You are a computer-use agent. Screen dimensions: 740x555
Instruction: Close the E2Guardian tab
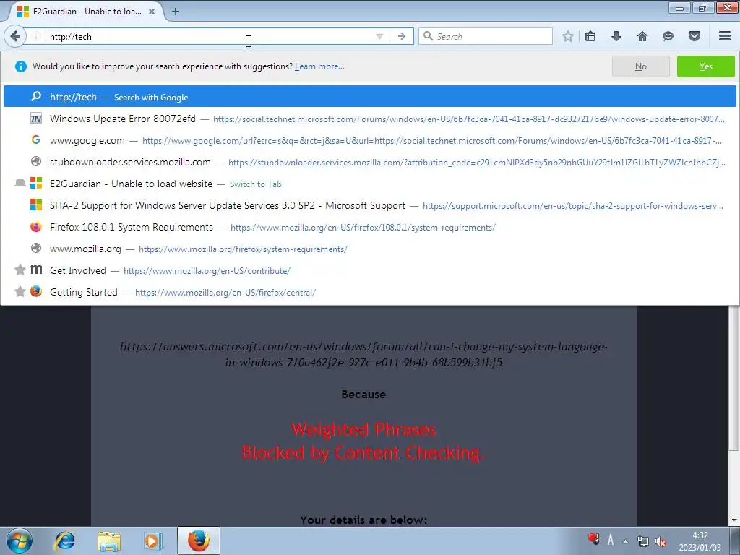(x=152, y=12)
